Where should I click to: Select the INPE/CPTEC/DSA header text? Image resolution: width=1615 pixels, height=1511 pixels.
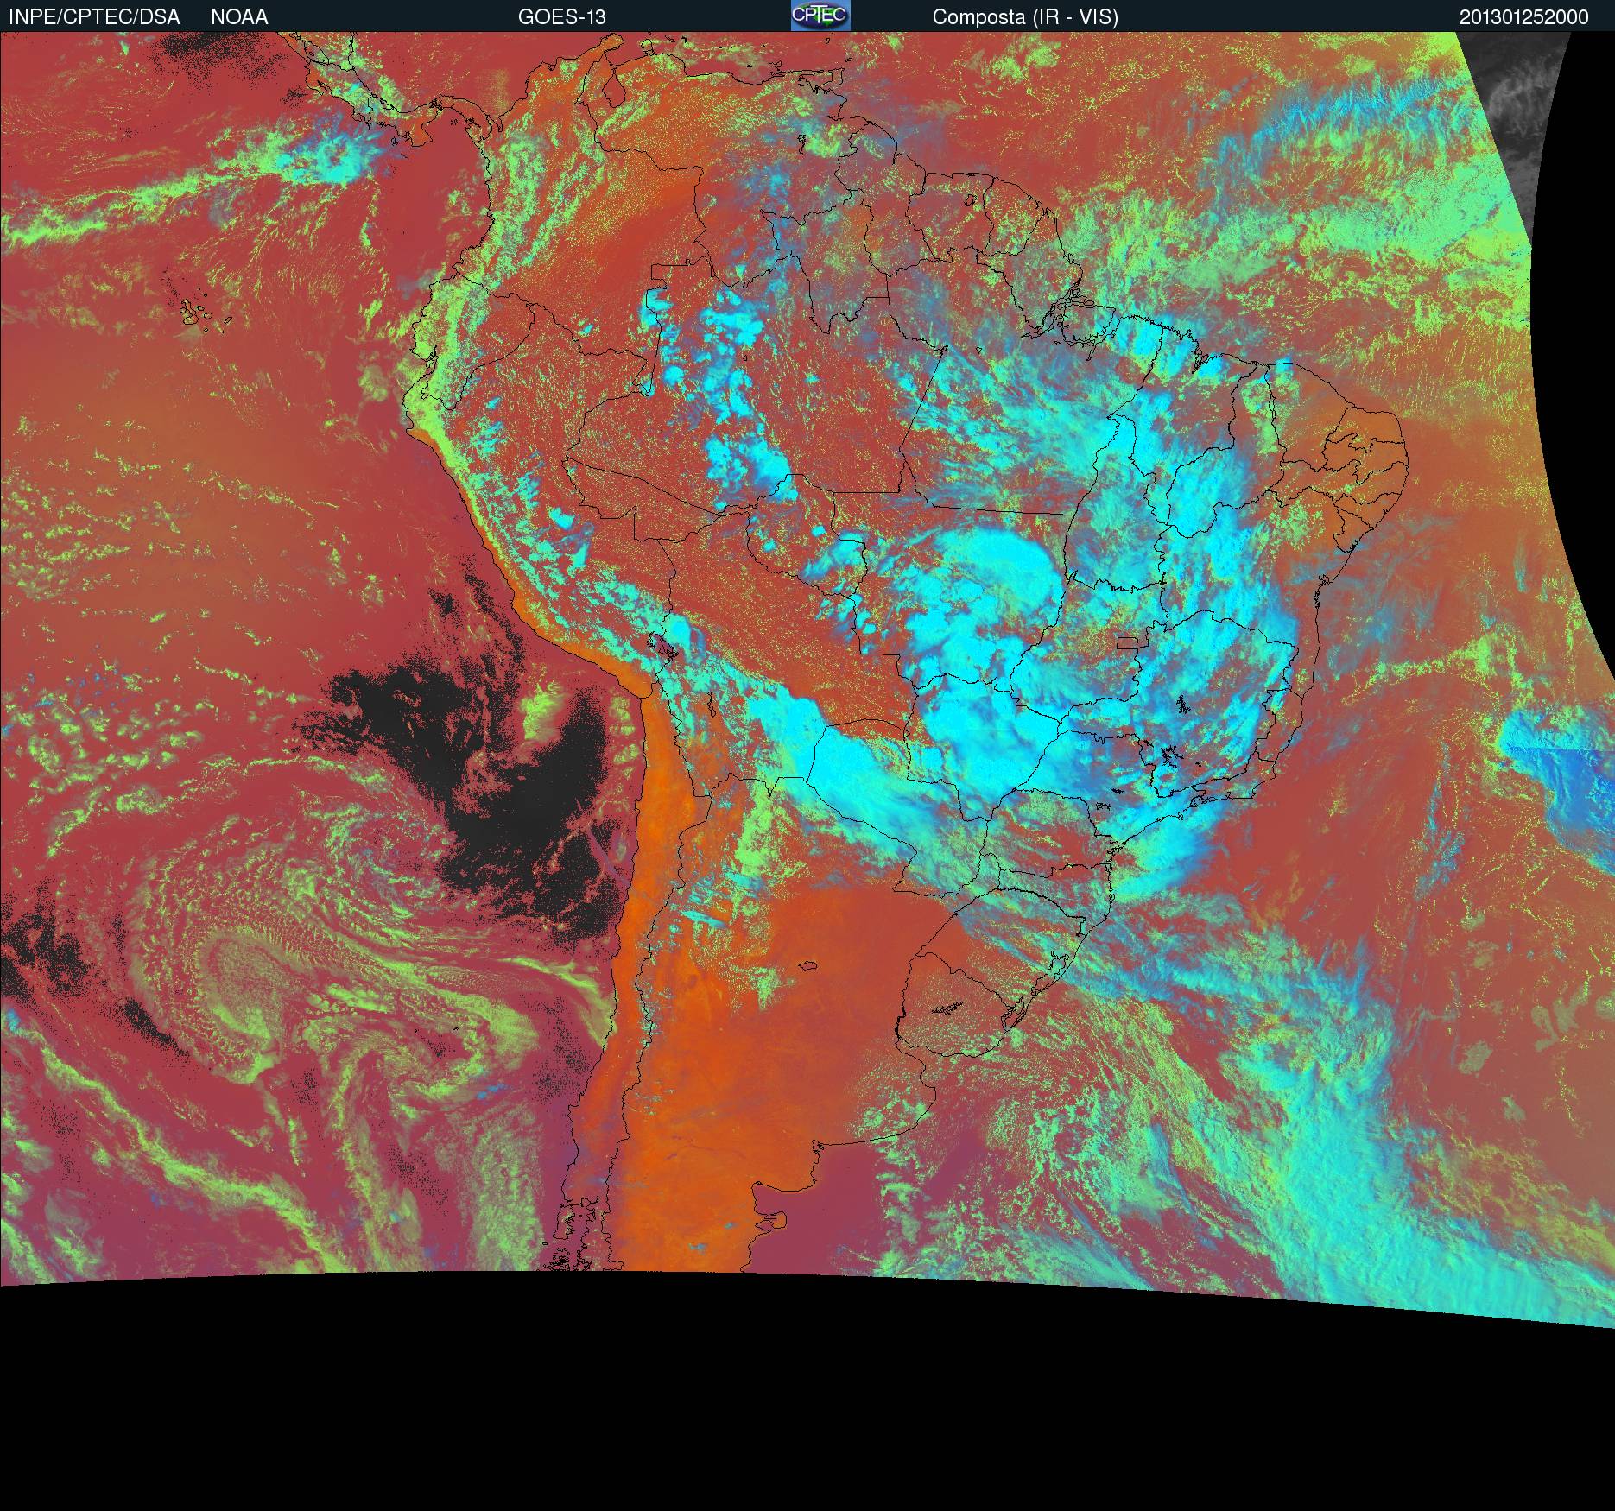tap(94, 17)
